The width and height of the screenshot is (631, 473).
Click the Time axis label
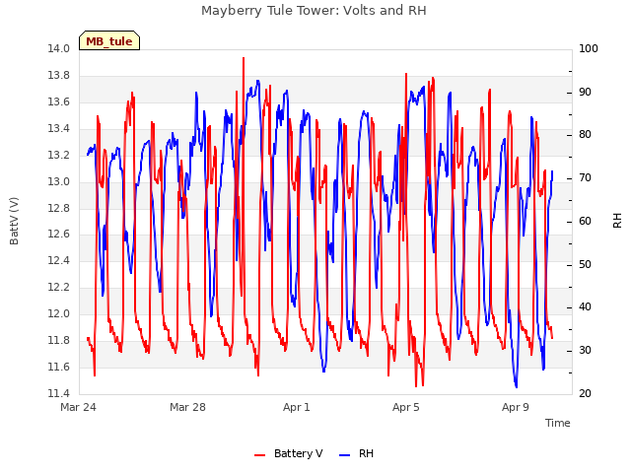click(558, 423)
